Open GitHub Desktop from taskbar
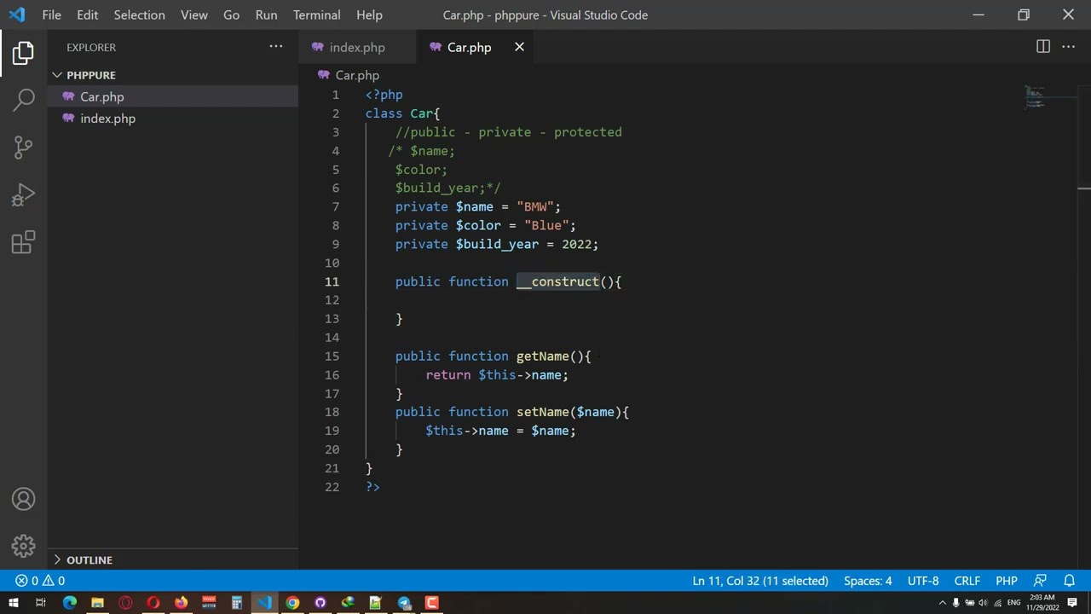 pos(320,603)
